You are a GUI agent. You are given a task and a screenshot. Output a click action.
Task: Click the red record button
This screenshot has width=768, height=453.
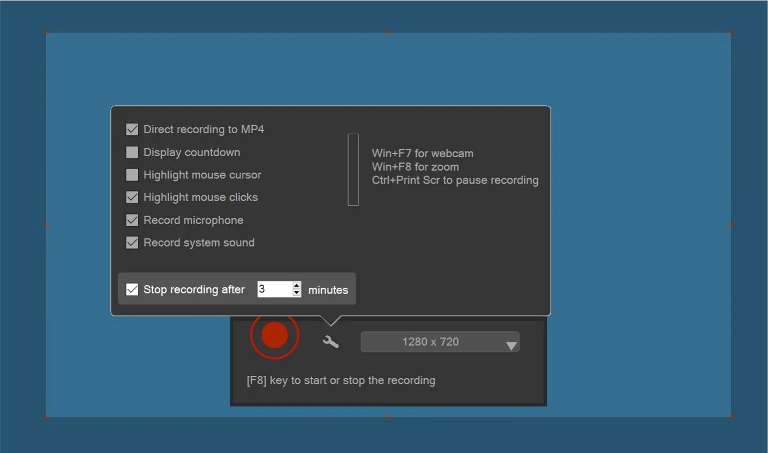(275, 335)
